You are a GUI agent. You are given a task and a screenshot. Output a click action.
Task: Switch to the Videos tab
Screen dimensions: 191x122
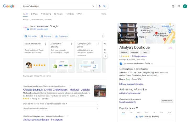(70, 14)
